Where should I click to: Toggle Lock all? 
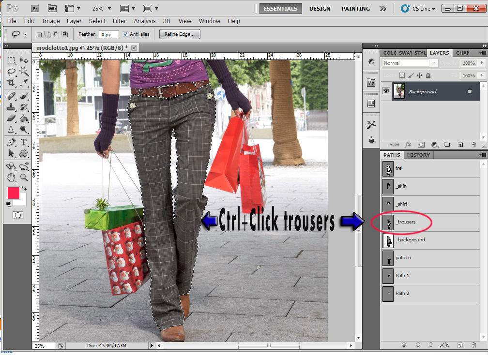(x=428, y=75)
